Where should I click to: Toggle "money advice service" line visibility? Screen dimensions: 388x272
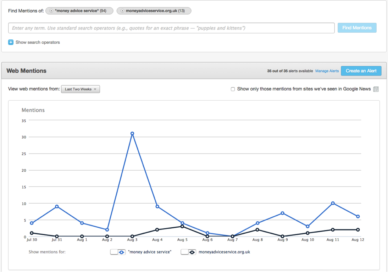[118, 252]
